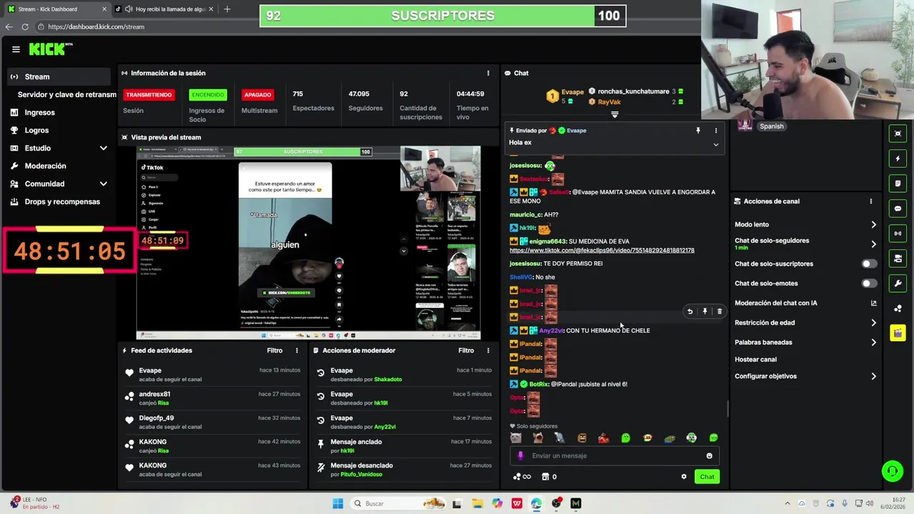Viewport: 914px width, 514px height.
Task: Open the fekaclips96 TikTok link in chat
Action: (x=602, y=251)
